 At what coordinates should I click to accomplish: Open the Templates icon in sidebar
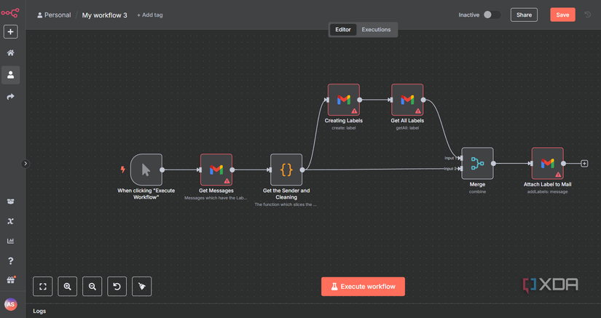click(10, 202)
